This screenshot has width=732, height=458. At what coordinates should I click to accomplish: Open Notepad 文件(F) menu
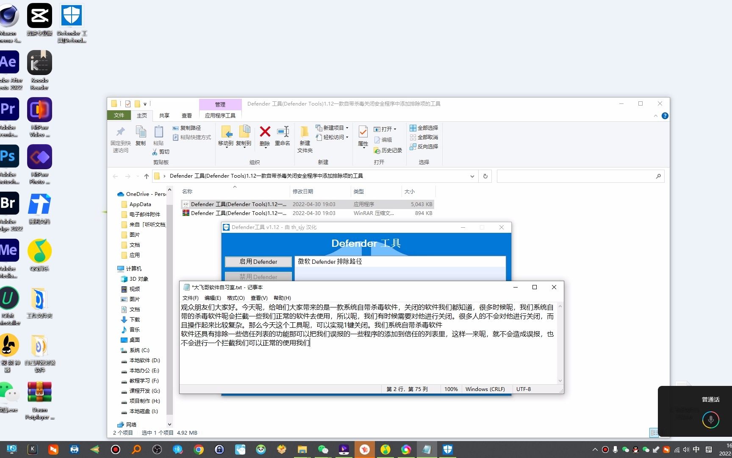(190, 298)
